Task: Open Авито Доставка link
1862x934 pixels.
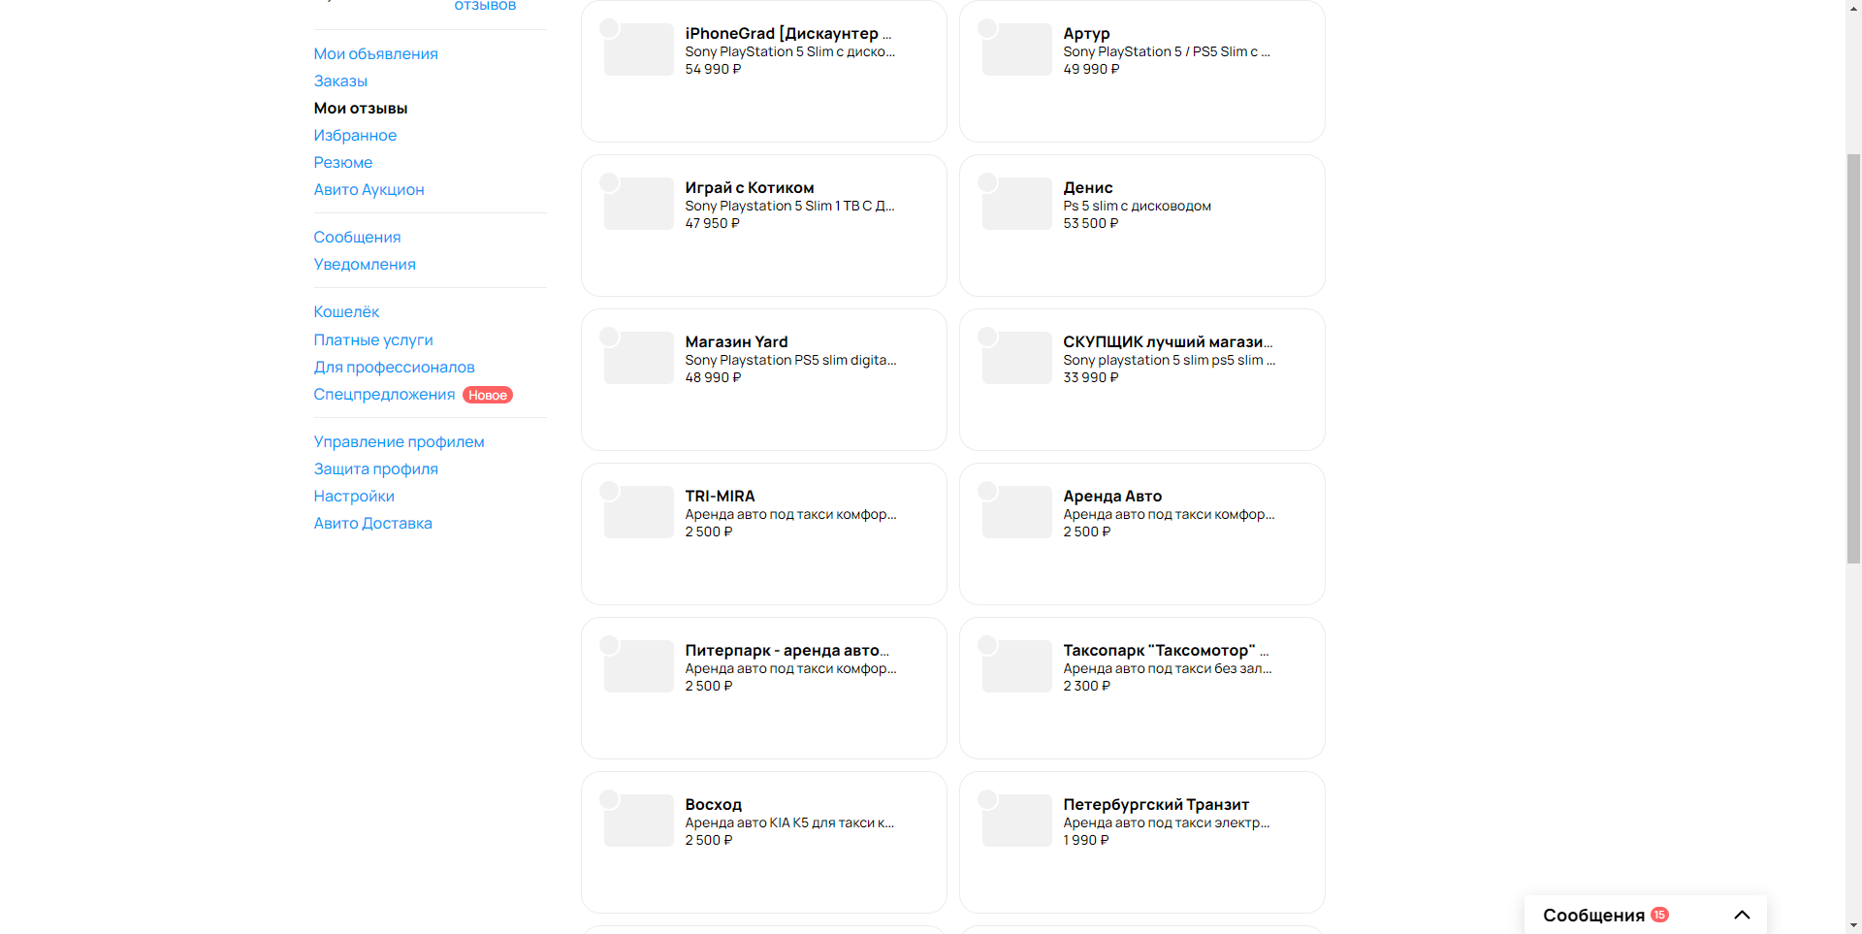Action: [x=372, y=524]
